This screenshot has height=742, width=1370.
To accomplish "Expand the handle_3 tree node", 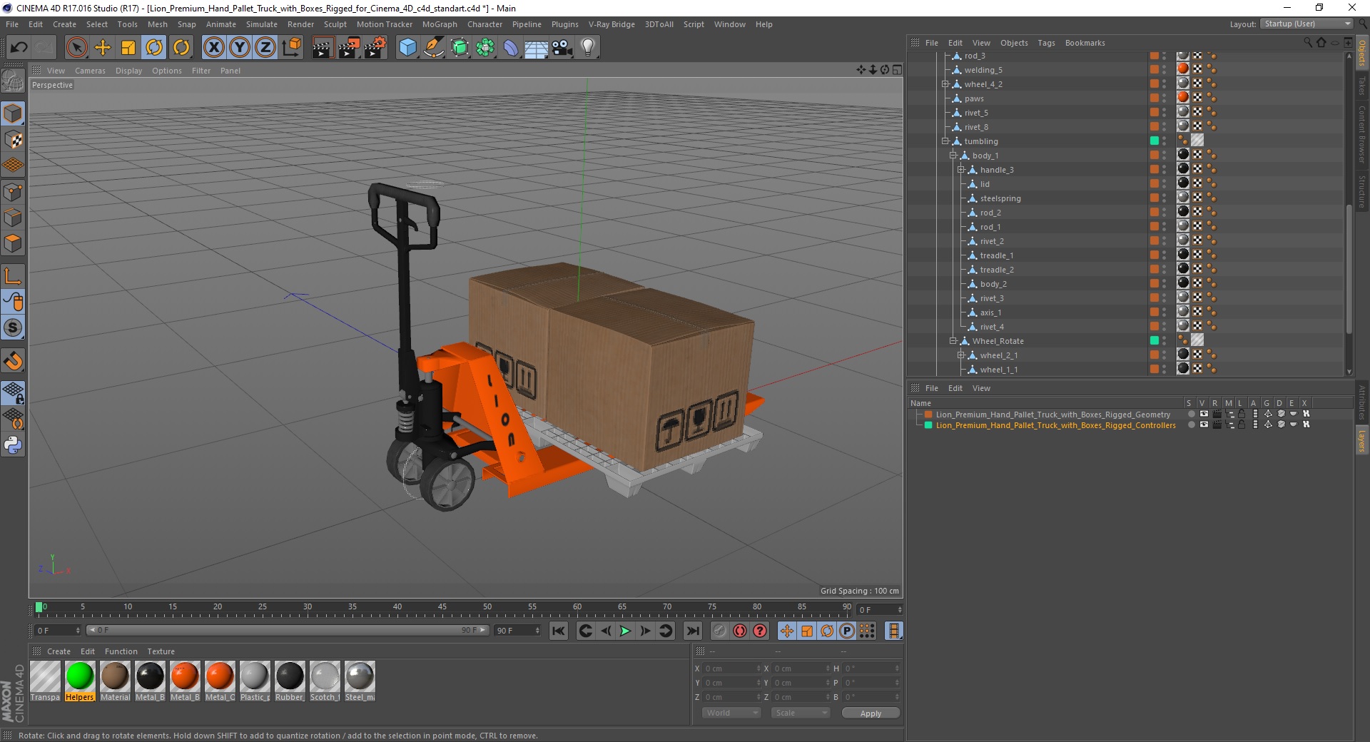I will pyautogui.click(x=961, y=170).
